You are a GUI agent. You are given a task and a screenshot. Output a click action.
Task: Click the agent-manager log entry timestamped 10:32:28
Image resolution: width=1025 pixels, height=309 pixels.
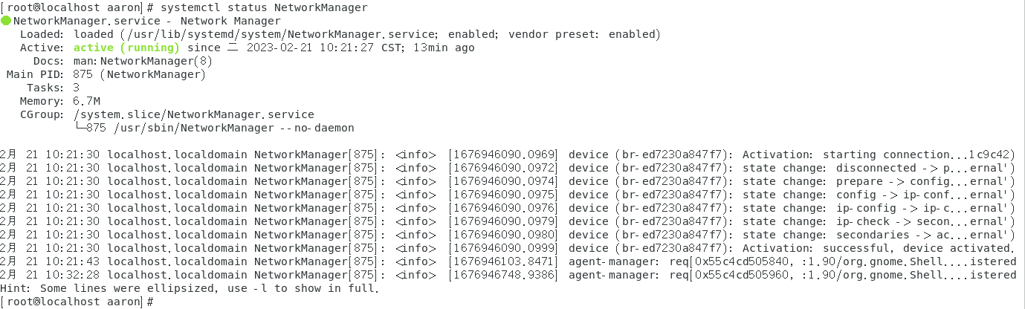click(508, 275)
